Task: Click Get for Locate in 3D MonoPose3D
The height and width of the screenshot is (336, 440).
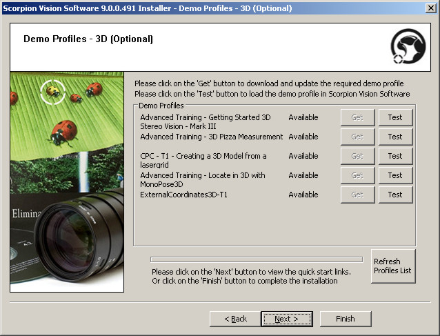Action: 357,175
